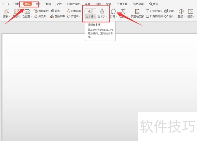197x141 pixels.
Task: Click the 查找 search button
Action: pyautogui.click(x=153, y=4)
